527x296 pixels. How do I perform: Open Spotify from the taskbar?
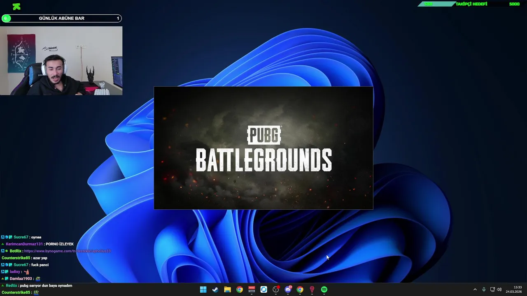point(324,289)
